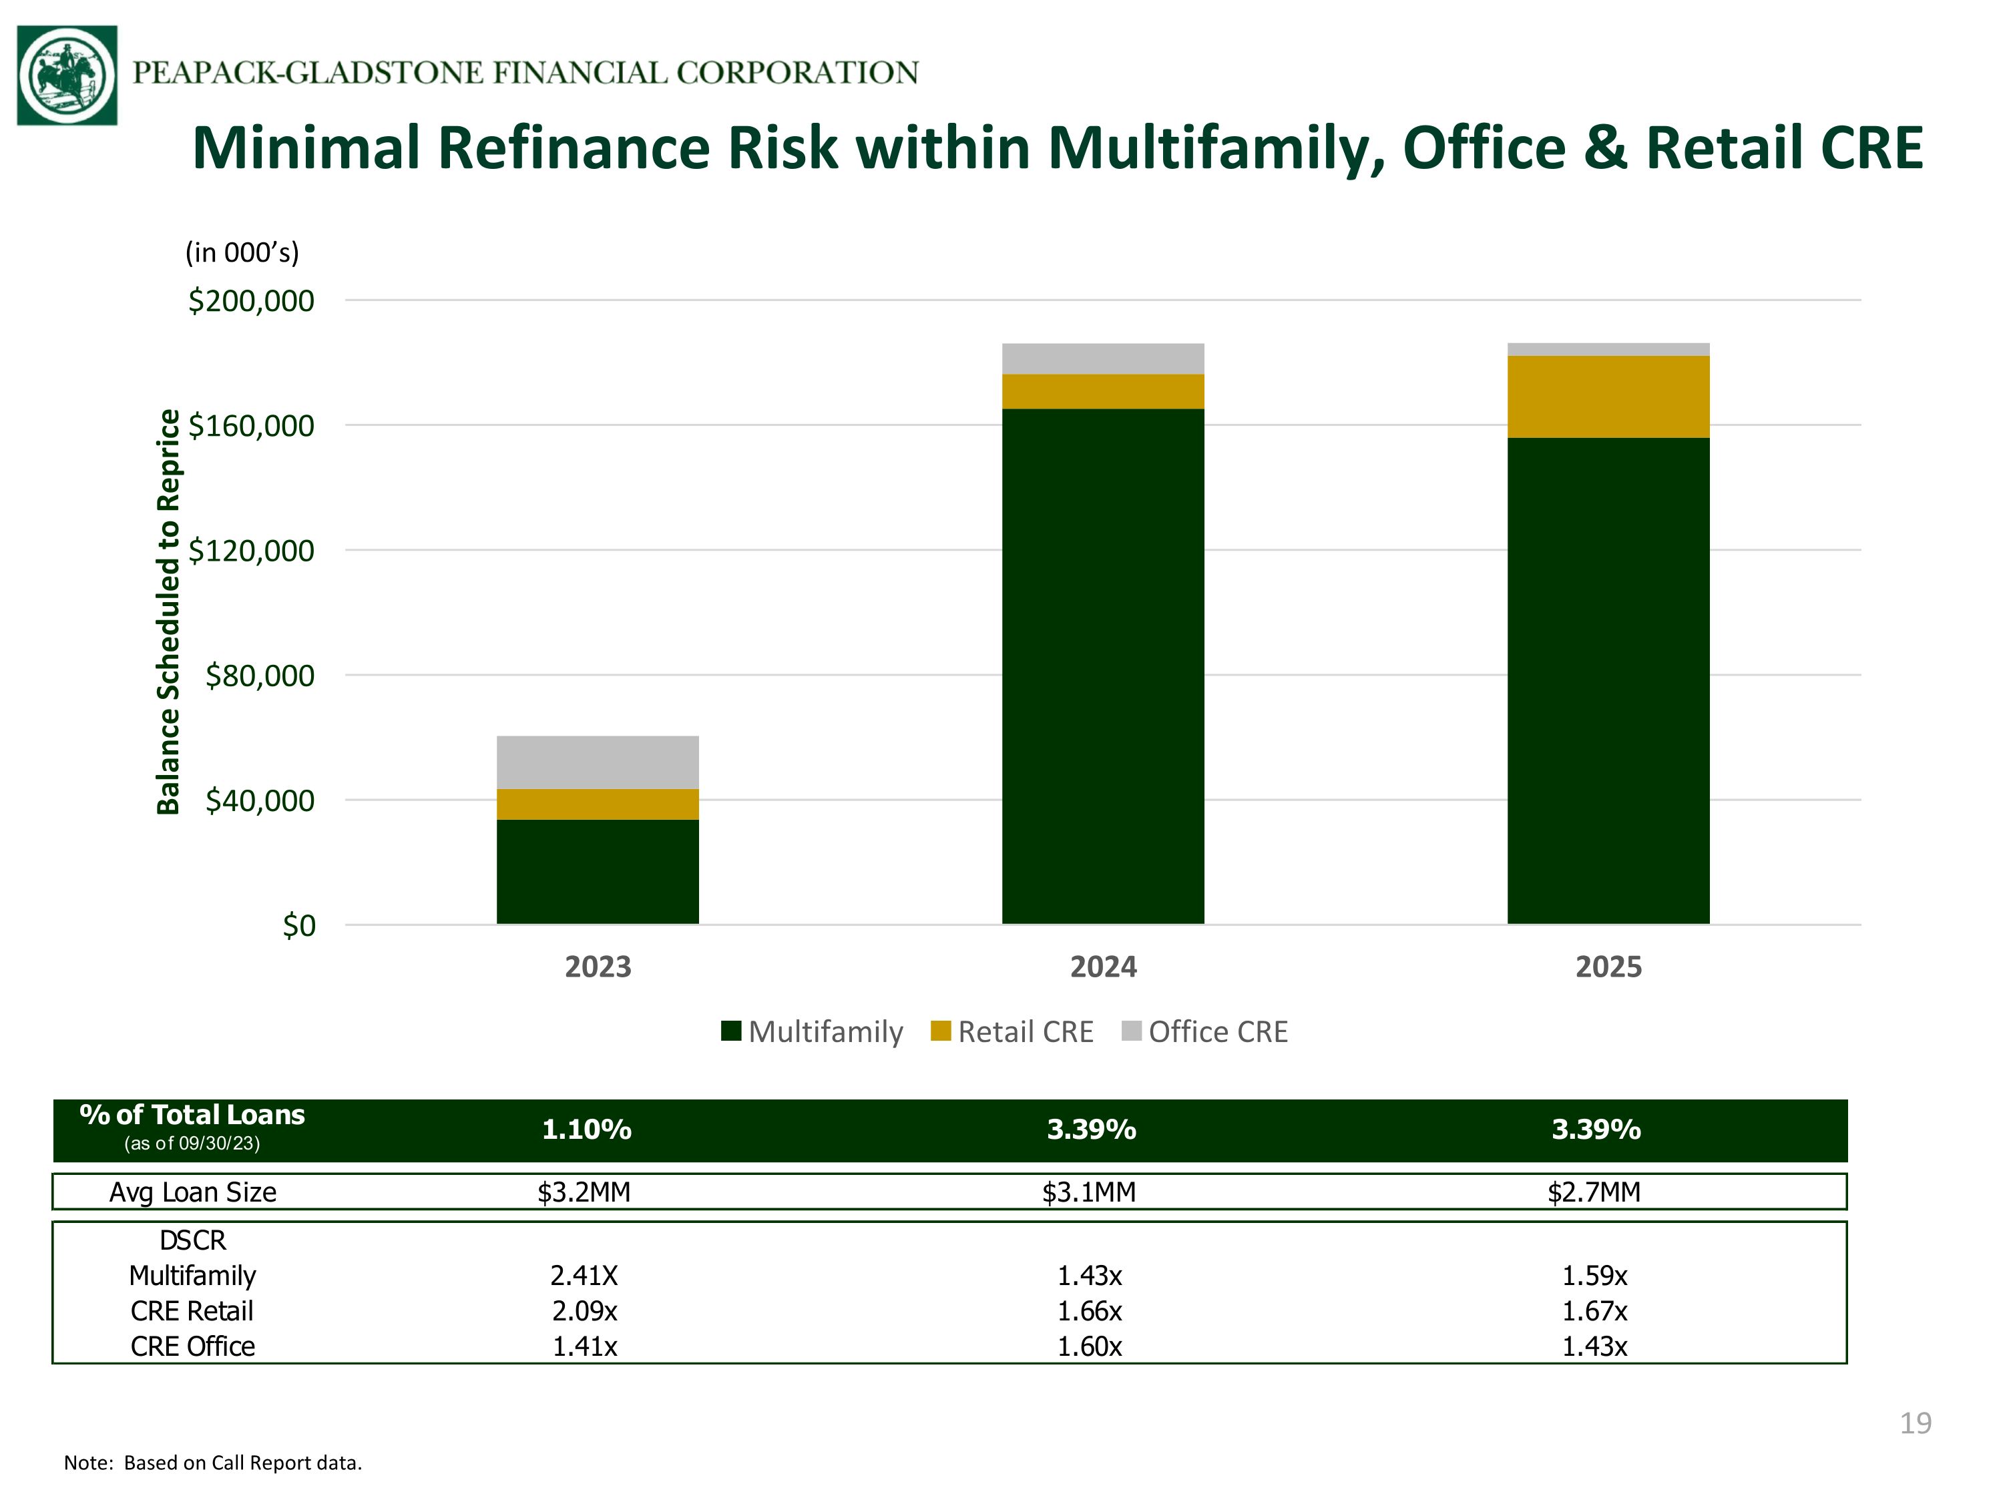Click the 'CRE Office' row label

pyautogui.click(x=193, y=1346)
